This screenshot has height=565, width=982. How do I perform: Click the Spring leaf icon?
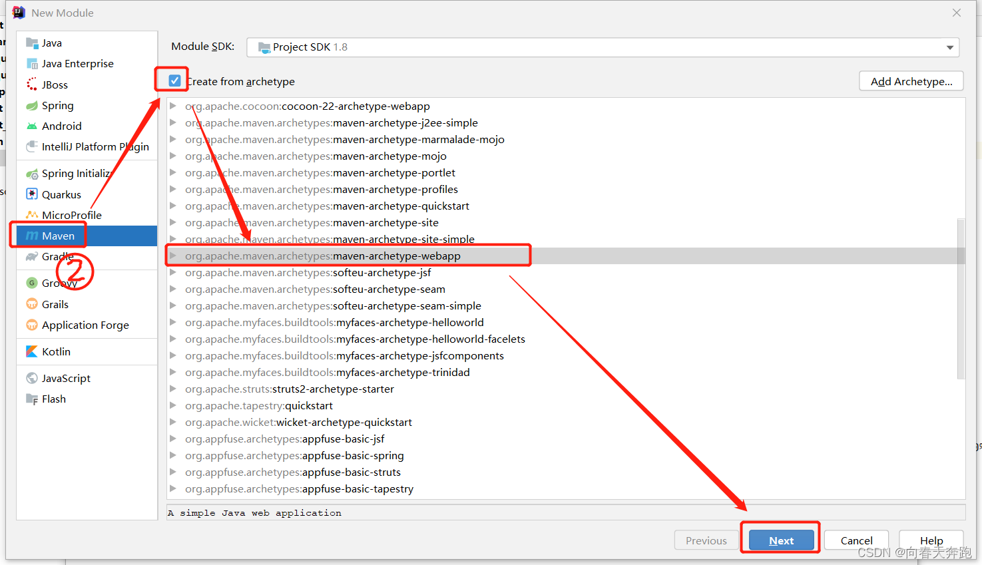tap(32, 105)
